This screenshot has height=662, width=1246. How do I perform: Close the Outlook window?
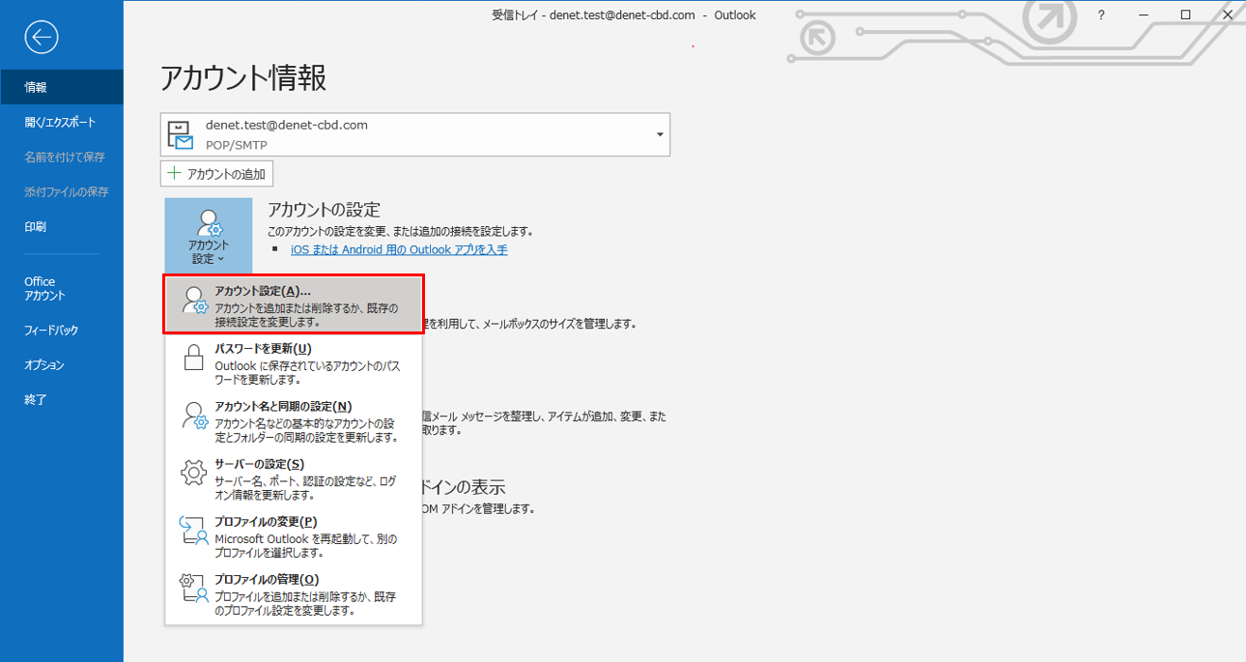(x=1227, y=14)
